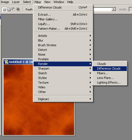
Task: Expand the Video filter submenu
Action: pyautogui.click(x=63, y=87)
